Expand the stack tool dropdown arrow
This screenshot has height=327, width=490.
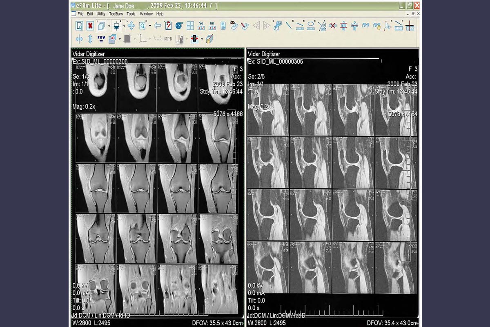click(x=109, y=26)
